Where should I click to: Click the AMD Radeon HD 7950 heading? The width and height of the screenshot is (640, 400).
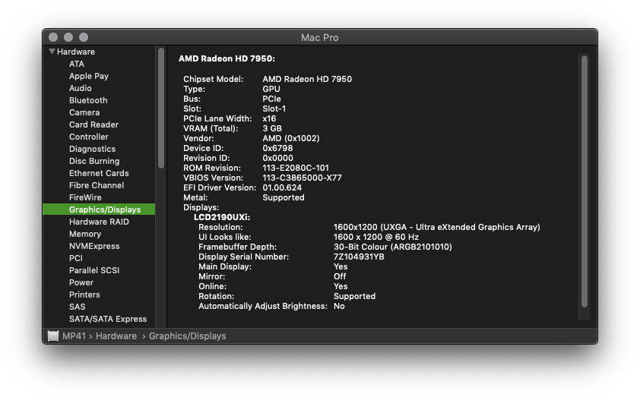tap(227, 58)
